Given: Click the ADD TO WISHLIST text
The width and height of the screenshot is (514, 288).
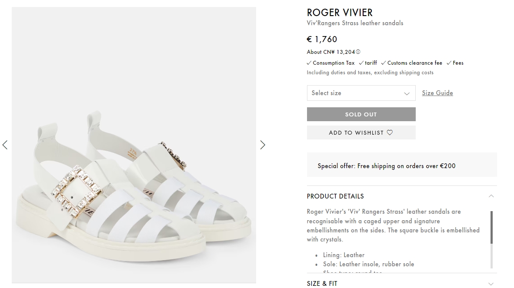Looking at the screenshot, I should tap(356, 132).
